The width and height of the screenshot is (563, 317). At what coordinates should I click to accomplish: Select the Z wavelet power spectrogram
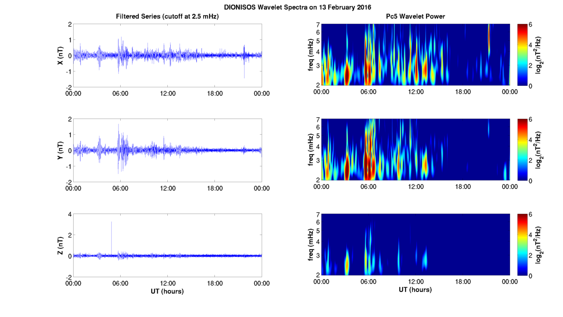pyautogui.click(x=415, y=245)
